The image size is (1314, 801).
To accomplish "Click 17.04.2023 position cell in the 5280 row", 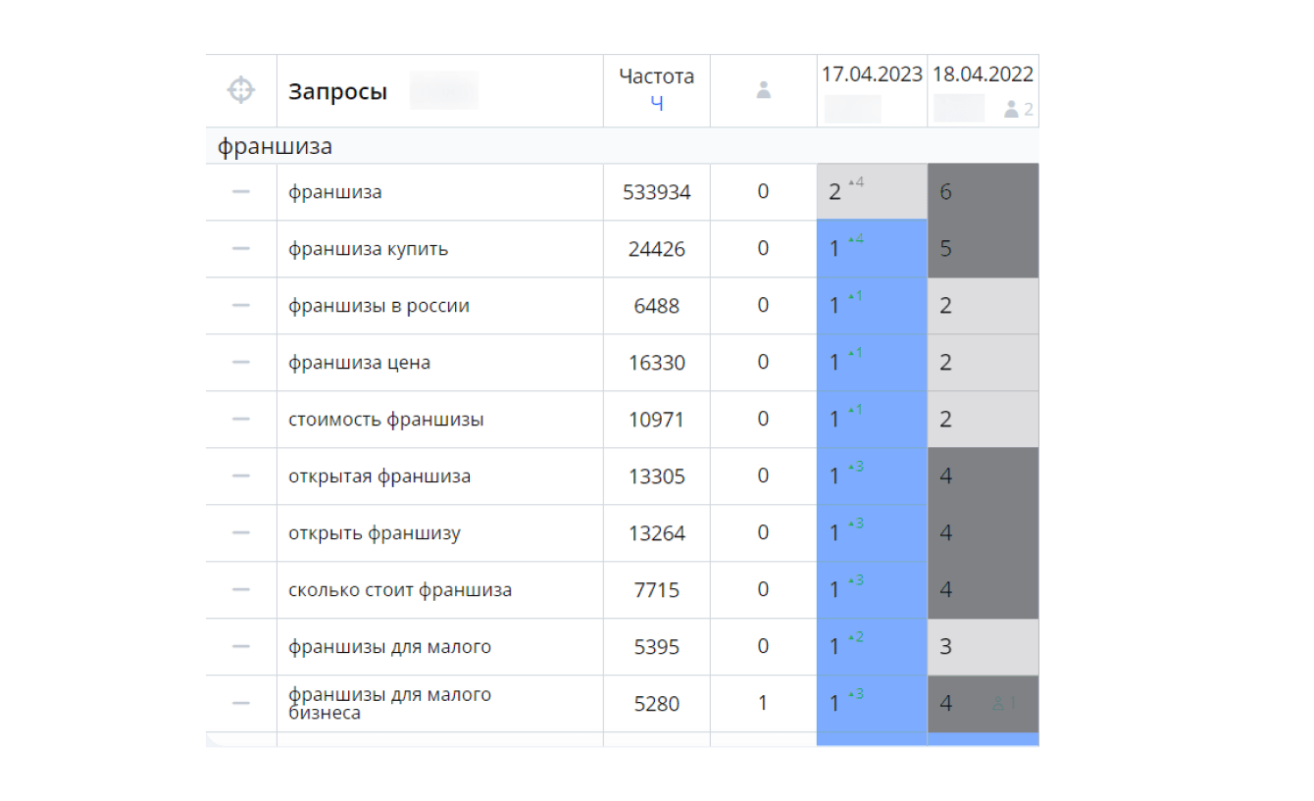I will click(x=872, y=704).
